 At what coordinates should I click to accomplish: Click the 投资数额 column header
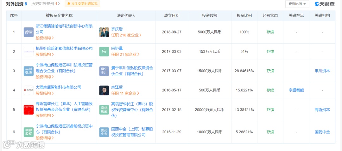210,16
